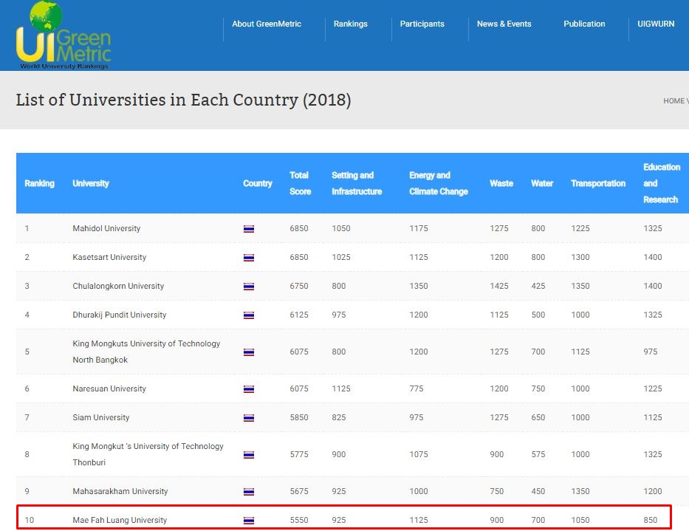Image resolution: width=689 pixels, height=531 pixels.
Task: Go to UIGWURN page
Action: (656, 24)
